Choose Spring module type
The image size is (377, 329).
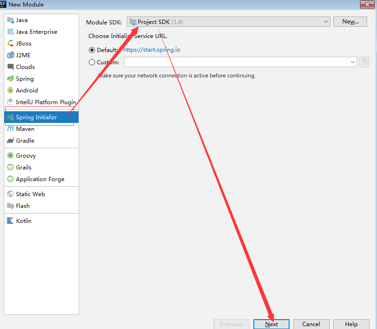[x=41, y=78]
